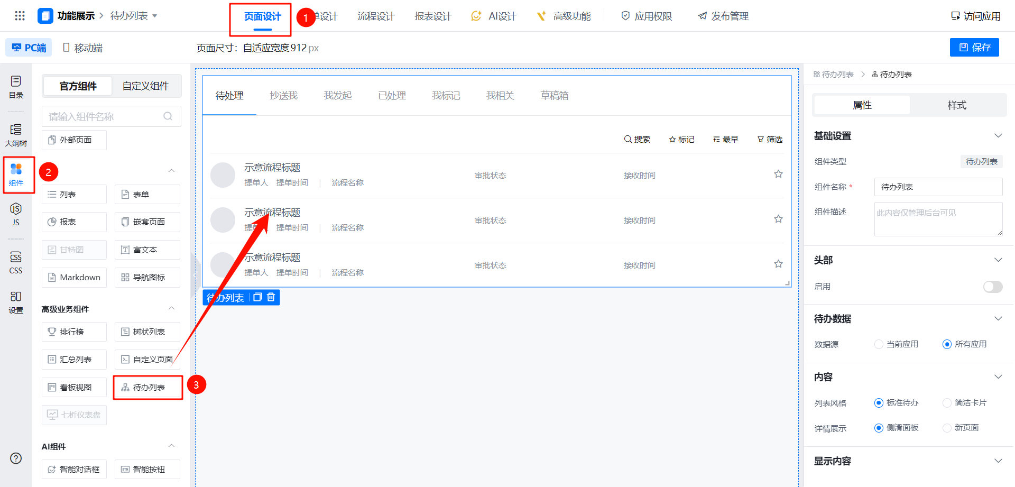
Task: Star the first 示意流程标题 row
Action: tap(778, 174)
